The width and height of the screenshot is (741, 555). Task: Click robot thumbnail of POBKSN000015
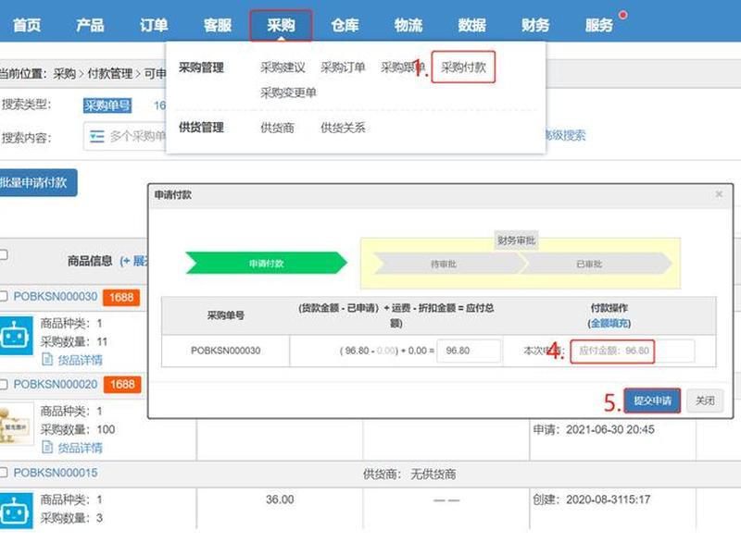tap(16, 511)
